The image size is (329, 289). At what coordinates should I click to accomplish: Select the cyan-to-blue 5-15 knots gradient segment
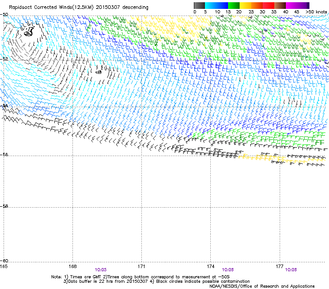tap(217, 5)
